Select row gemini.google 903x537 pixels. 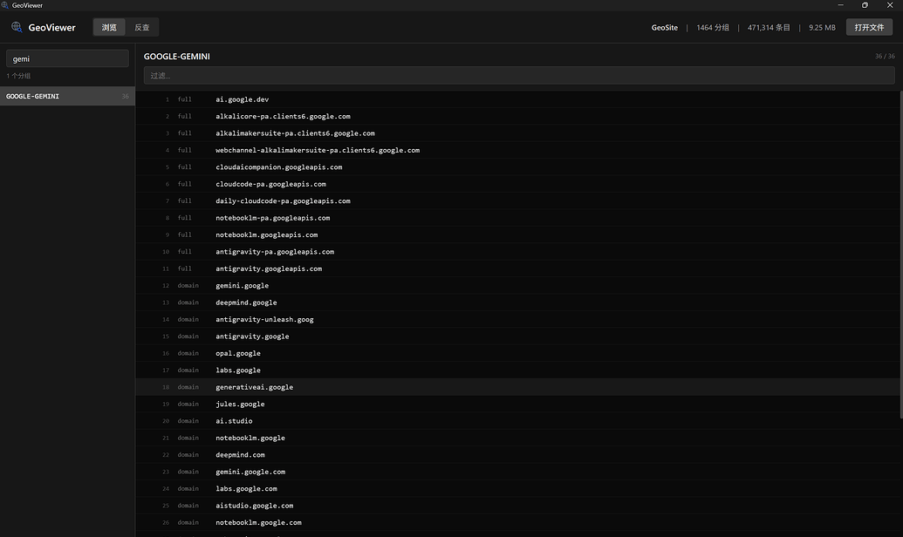(x=517, y=285)
